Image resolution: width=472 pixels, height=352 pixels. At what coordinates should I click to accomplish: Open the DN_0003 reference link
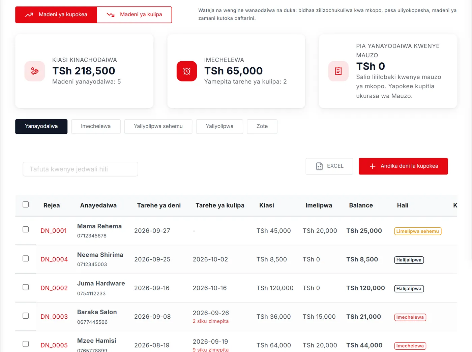54,317
